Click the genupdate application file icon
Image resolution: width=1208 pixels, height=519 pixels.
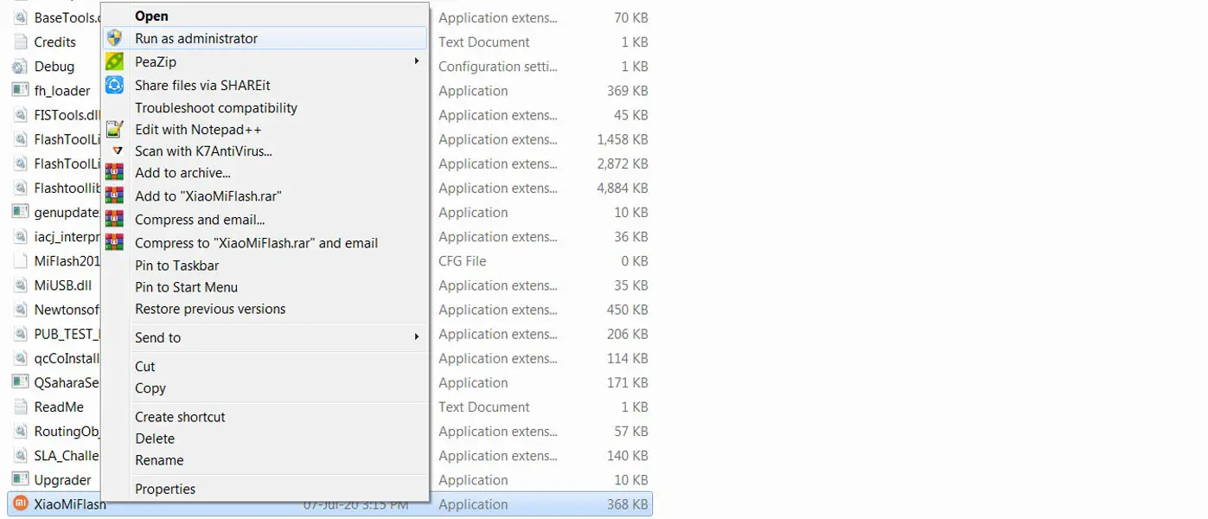(20, 212)
